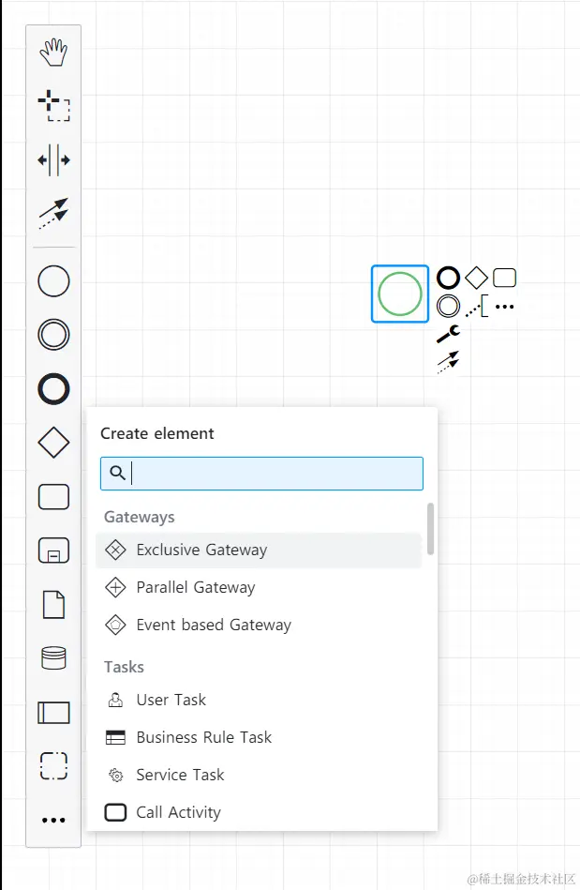
Task: Choose Service Task entry
Action: pos(259,775)
